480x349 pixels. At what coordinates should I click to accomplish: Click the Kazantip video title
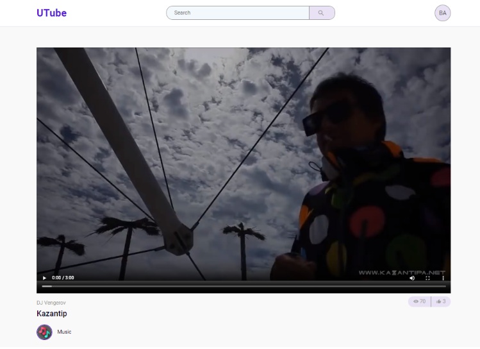(x=52, y=314)
